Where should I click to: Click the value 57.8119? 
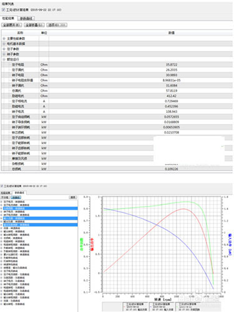click(172, 90)
